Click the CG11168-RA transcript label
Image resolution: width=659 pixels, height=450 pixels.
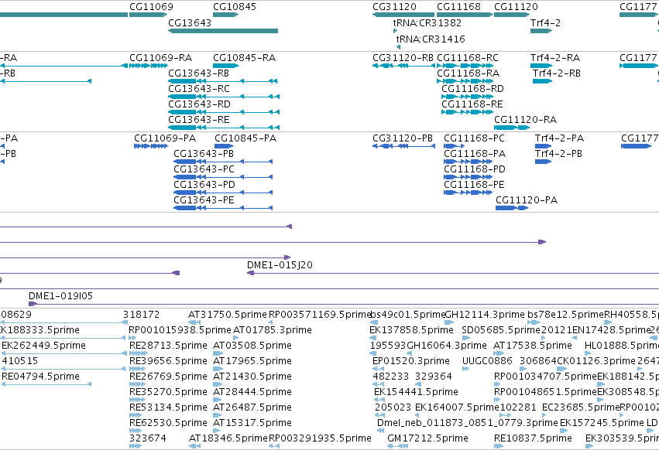(x=469, y=73)
